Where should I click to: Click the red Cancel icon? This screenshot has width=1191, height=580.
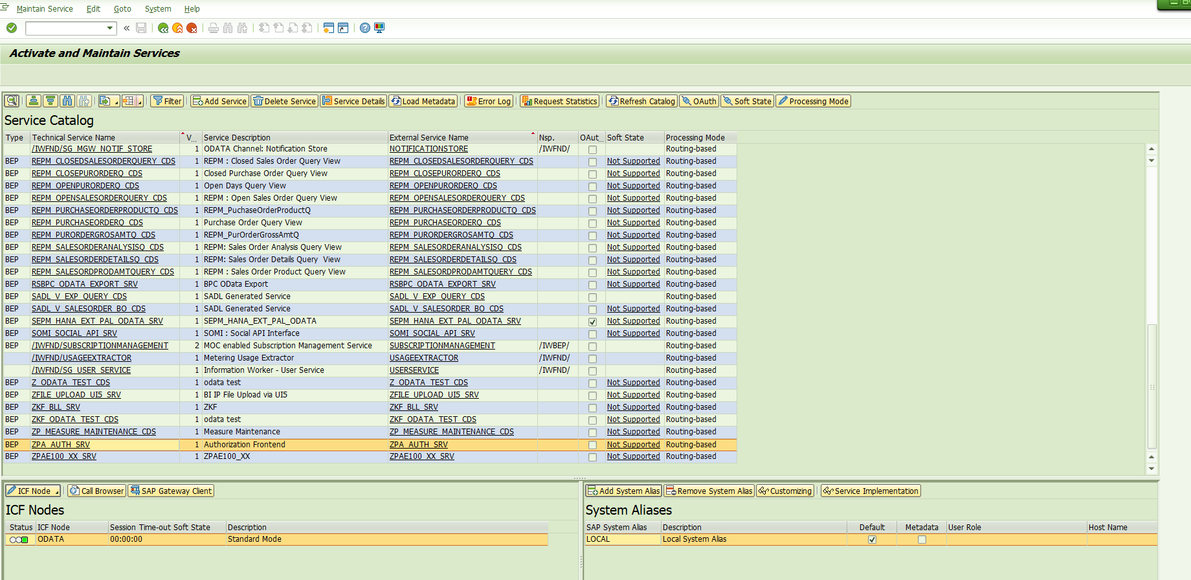[192, 28]
